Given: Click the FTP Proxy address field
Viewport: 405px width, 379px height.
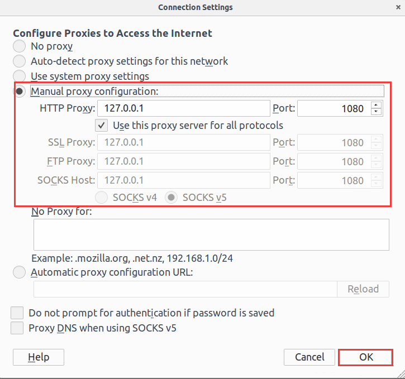Looking at the screenshot, I should tap(183, 161).
